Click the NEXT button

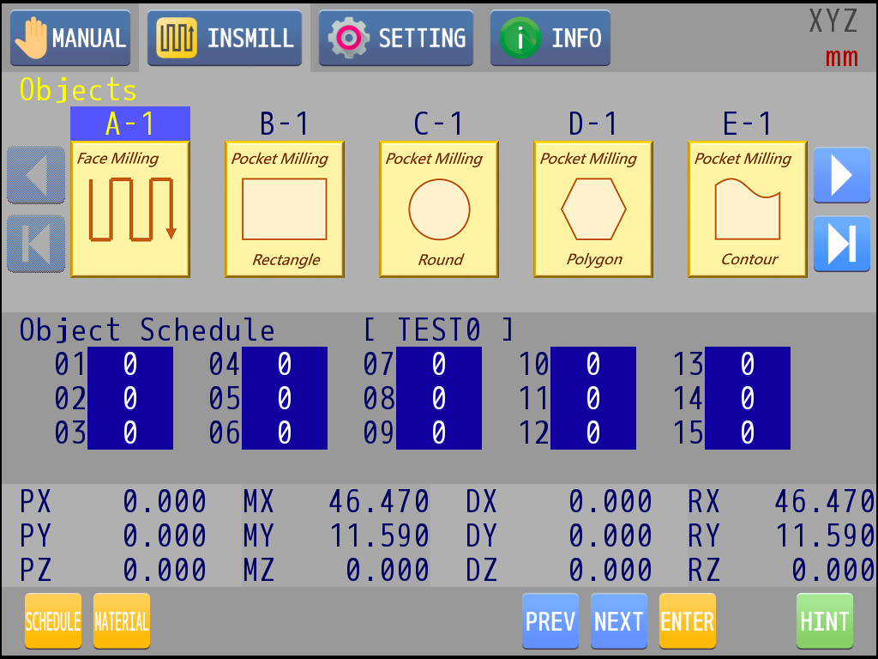tap(619, 621)
